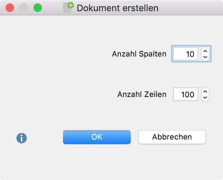Click the gray disabled minimize button
Screen dimensions: 223x180
(x=24, y=8)
